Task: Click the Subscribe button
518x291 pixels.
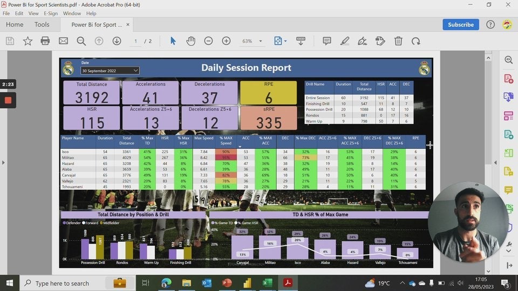Action: 460,24
